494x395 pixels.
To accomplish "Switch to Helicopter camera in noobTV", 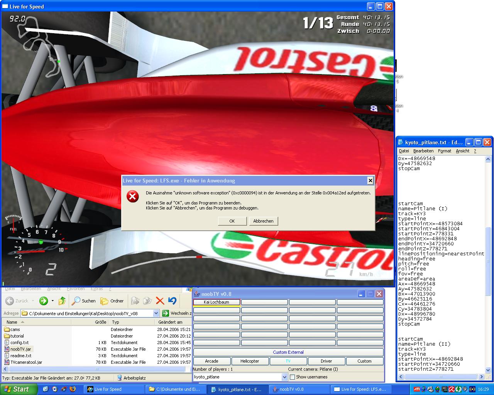I will pos(250,361).
